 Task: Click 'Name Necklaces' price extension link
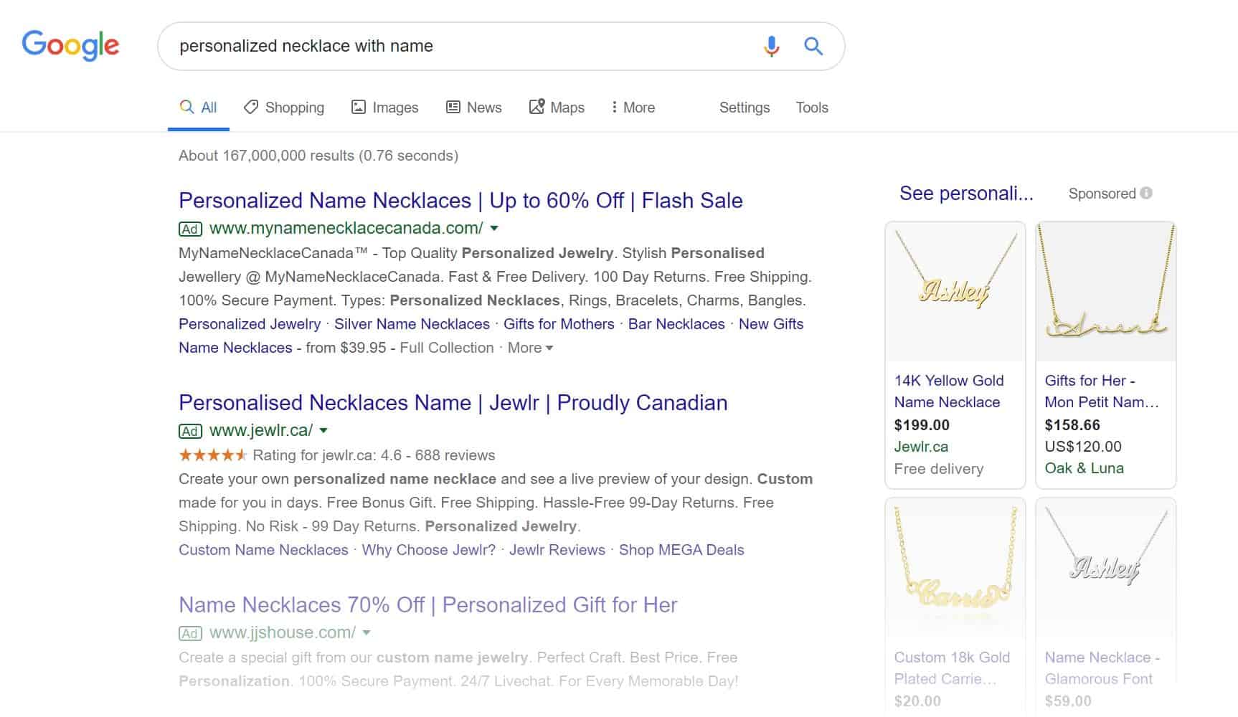click(x=235, y=348)
